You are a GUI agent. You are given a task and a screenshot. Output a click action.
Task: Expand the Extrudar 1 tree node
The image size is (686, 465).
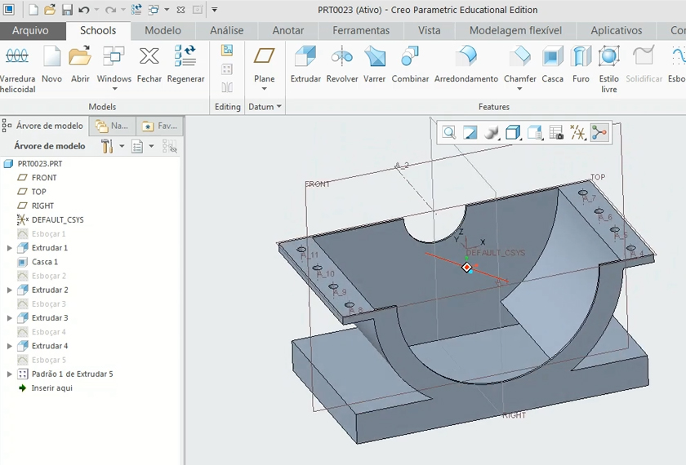pyautogui.click(x=10, y=248)
